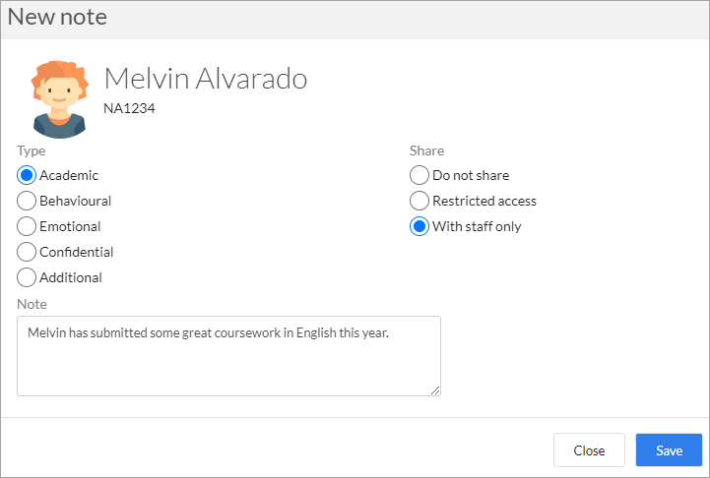The width and height of the screenshot is (710, 478).
Task: Click the Behavioural label text
Action: click(x=75, y=201)
